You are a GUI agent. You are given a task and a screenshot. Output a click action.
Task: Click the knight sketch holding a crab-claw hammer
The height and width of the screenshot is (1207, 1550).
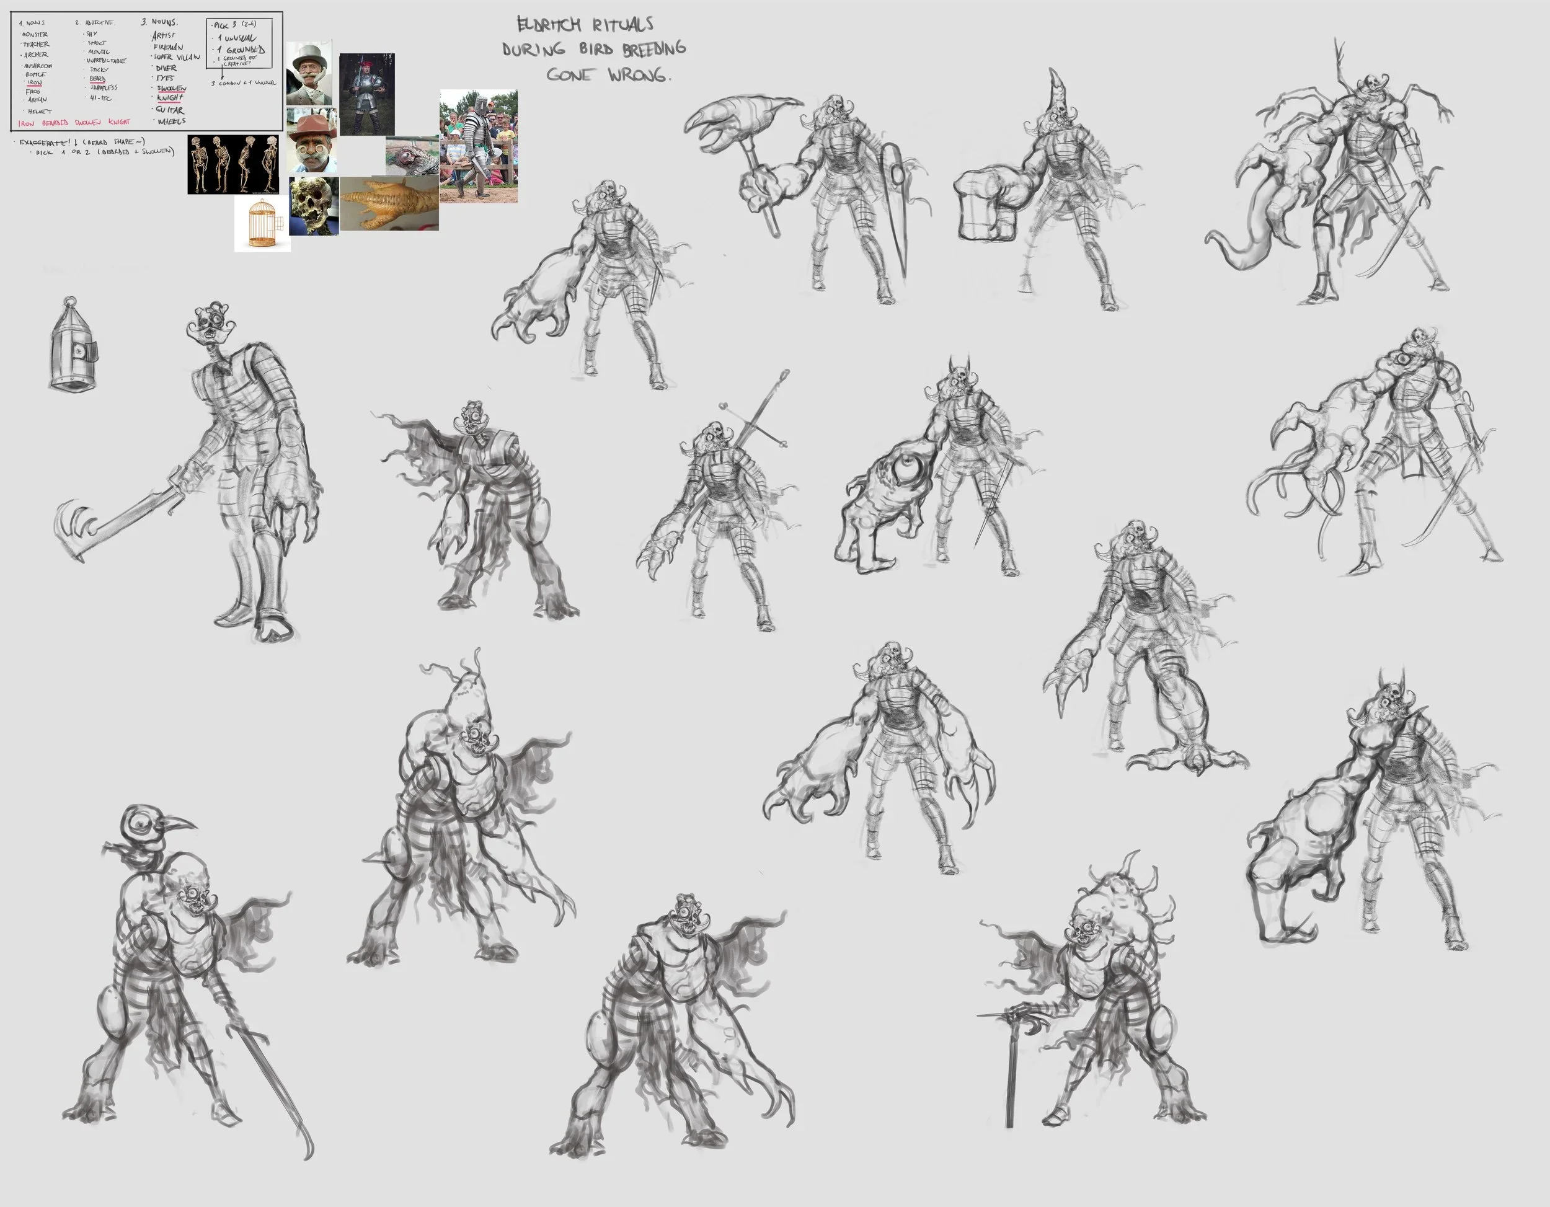808,198
